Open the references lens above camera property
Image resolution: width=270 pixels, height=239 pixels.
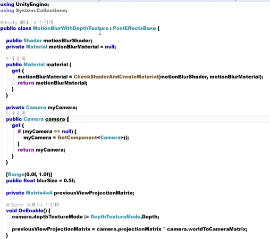coord(16,113)
